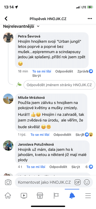Screen dimensions: 96x209
Task: Open the Notifications bell tab
Action: point(72,195)
